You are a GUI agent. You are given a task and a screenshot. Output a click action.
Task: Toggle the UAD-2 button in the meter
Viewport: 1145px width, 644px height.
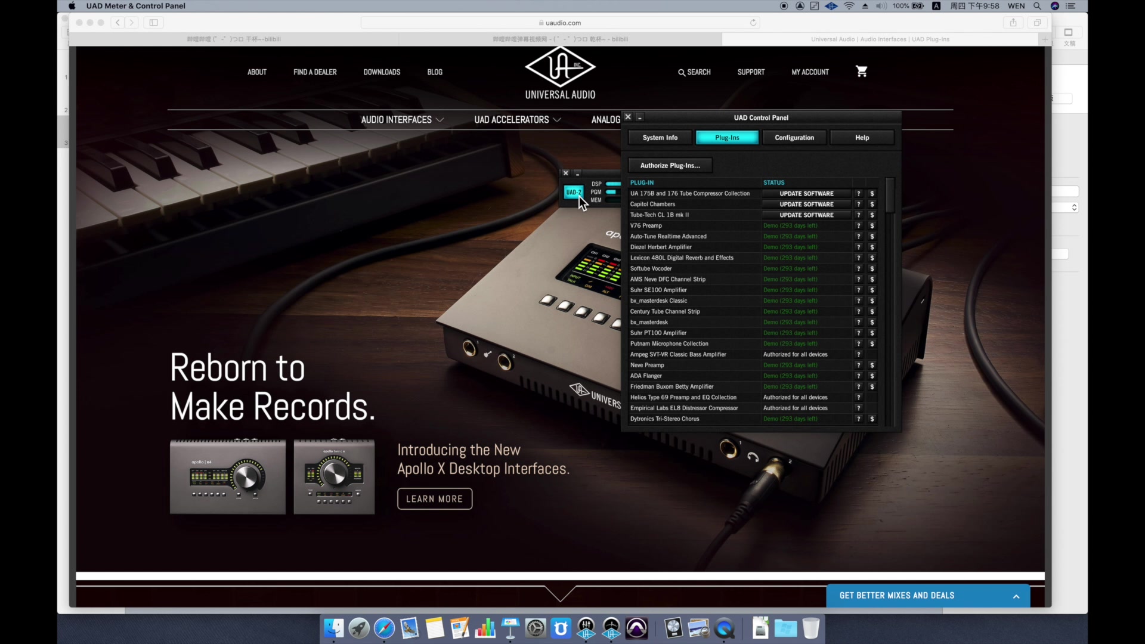coord(573,192)
